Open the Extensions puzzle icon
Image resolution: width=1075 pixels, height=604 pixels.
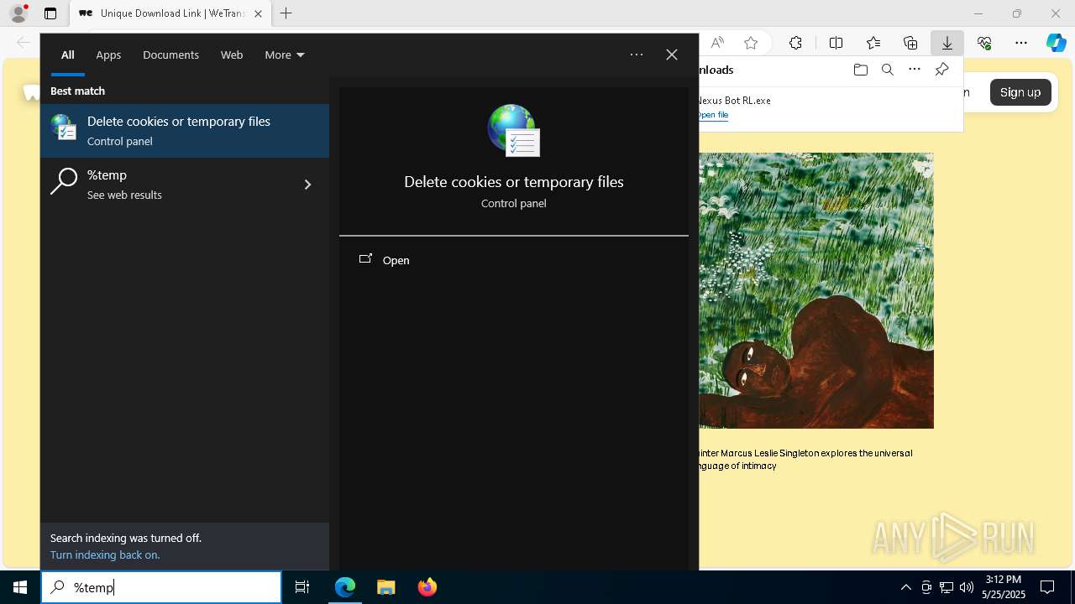(795, 43)
